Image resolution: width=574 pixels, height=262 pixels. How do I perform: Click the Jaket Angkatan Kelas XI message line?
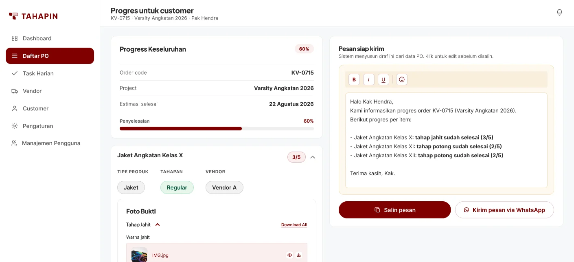click(426, 146)
